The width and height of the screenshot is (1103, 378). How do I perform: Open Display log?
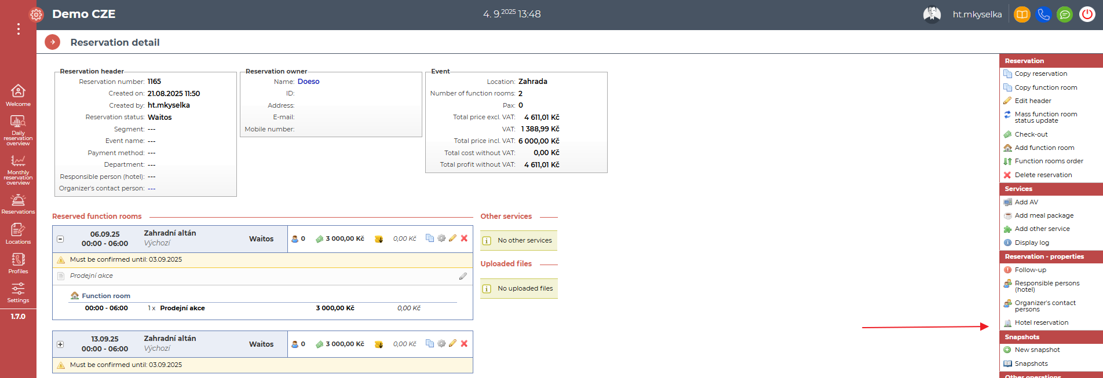point(1032,243)
